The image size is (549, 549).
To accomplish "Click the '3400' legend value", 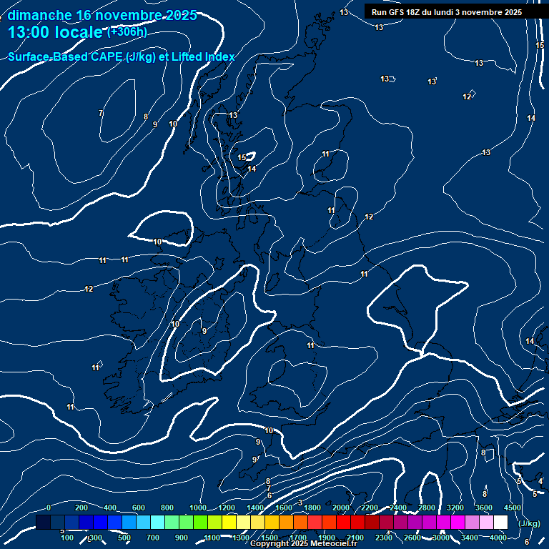I will coord(470,538).
